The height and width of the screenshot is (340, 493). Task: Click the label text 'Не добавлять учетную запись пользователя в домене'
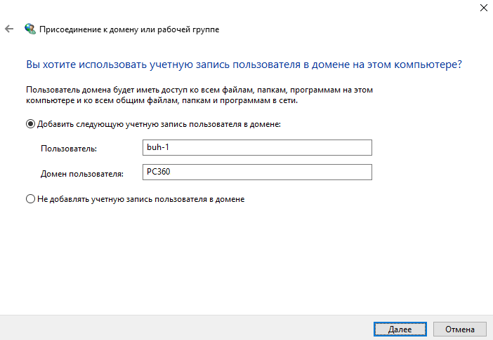tap(140, 199)
